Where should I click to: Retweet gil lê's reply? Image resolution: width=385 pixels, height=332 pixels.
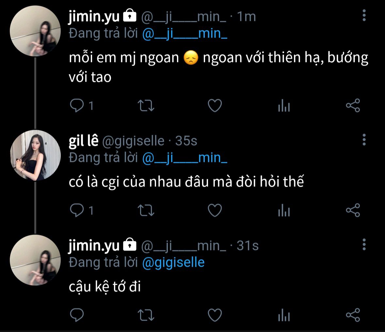[146, 210]
